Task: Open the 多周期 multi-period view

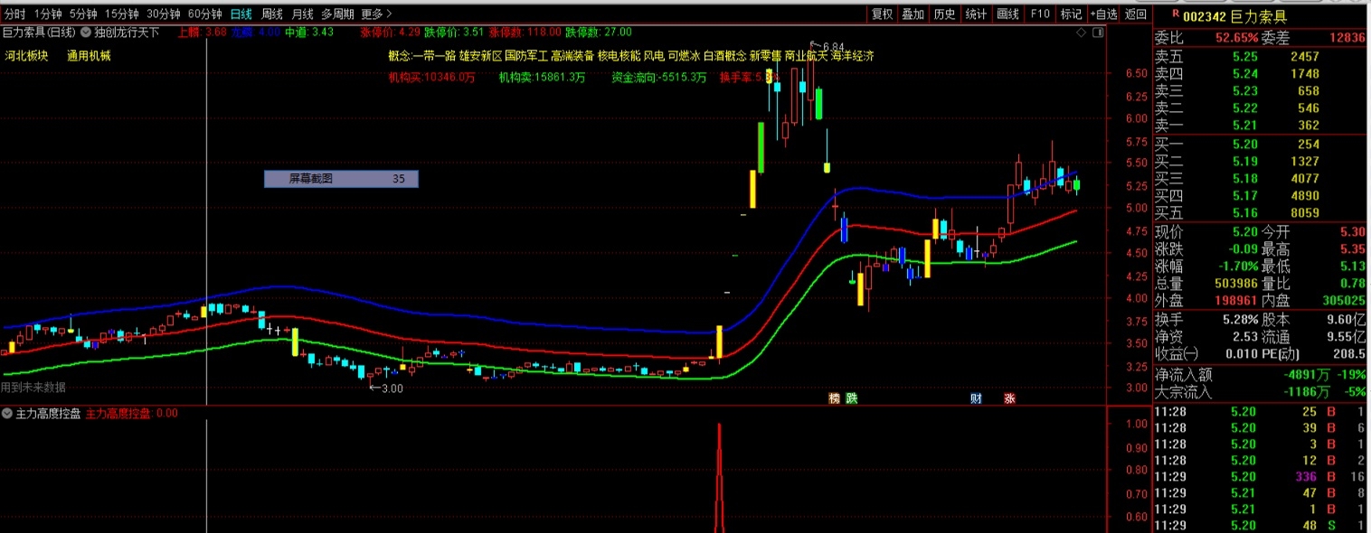Action: 337,14
